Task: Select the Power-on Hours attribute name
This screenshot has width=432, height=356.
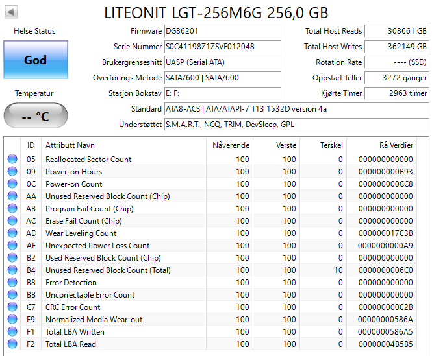Action: (x=74, y=172)
